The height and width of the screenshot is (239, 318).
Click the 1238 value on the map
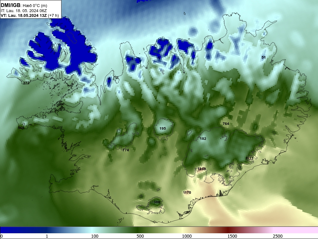(x=202, y=169)
